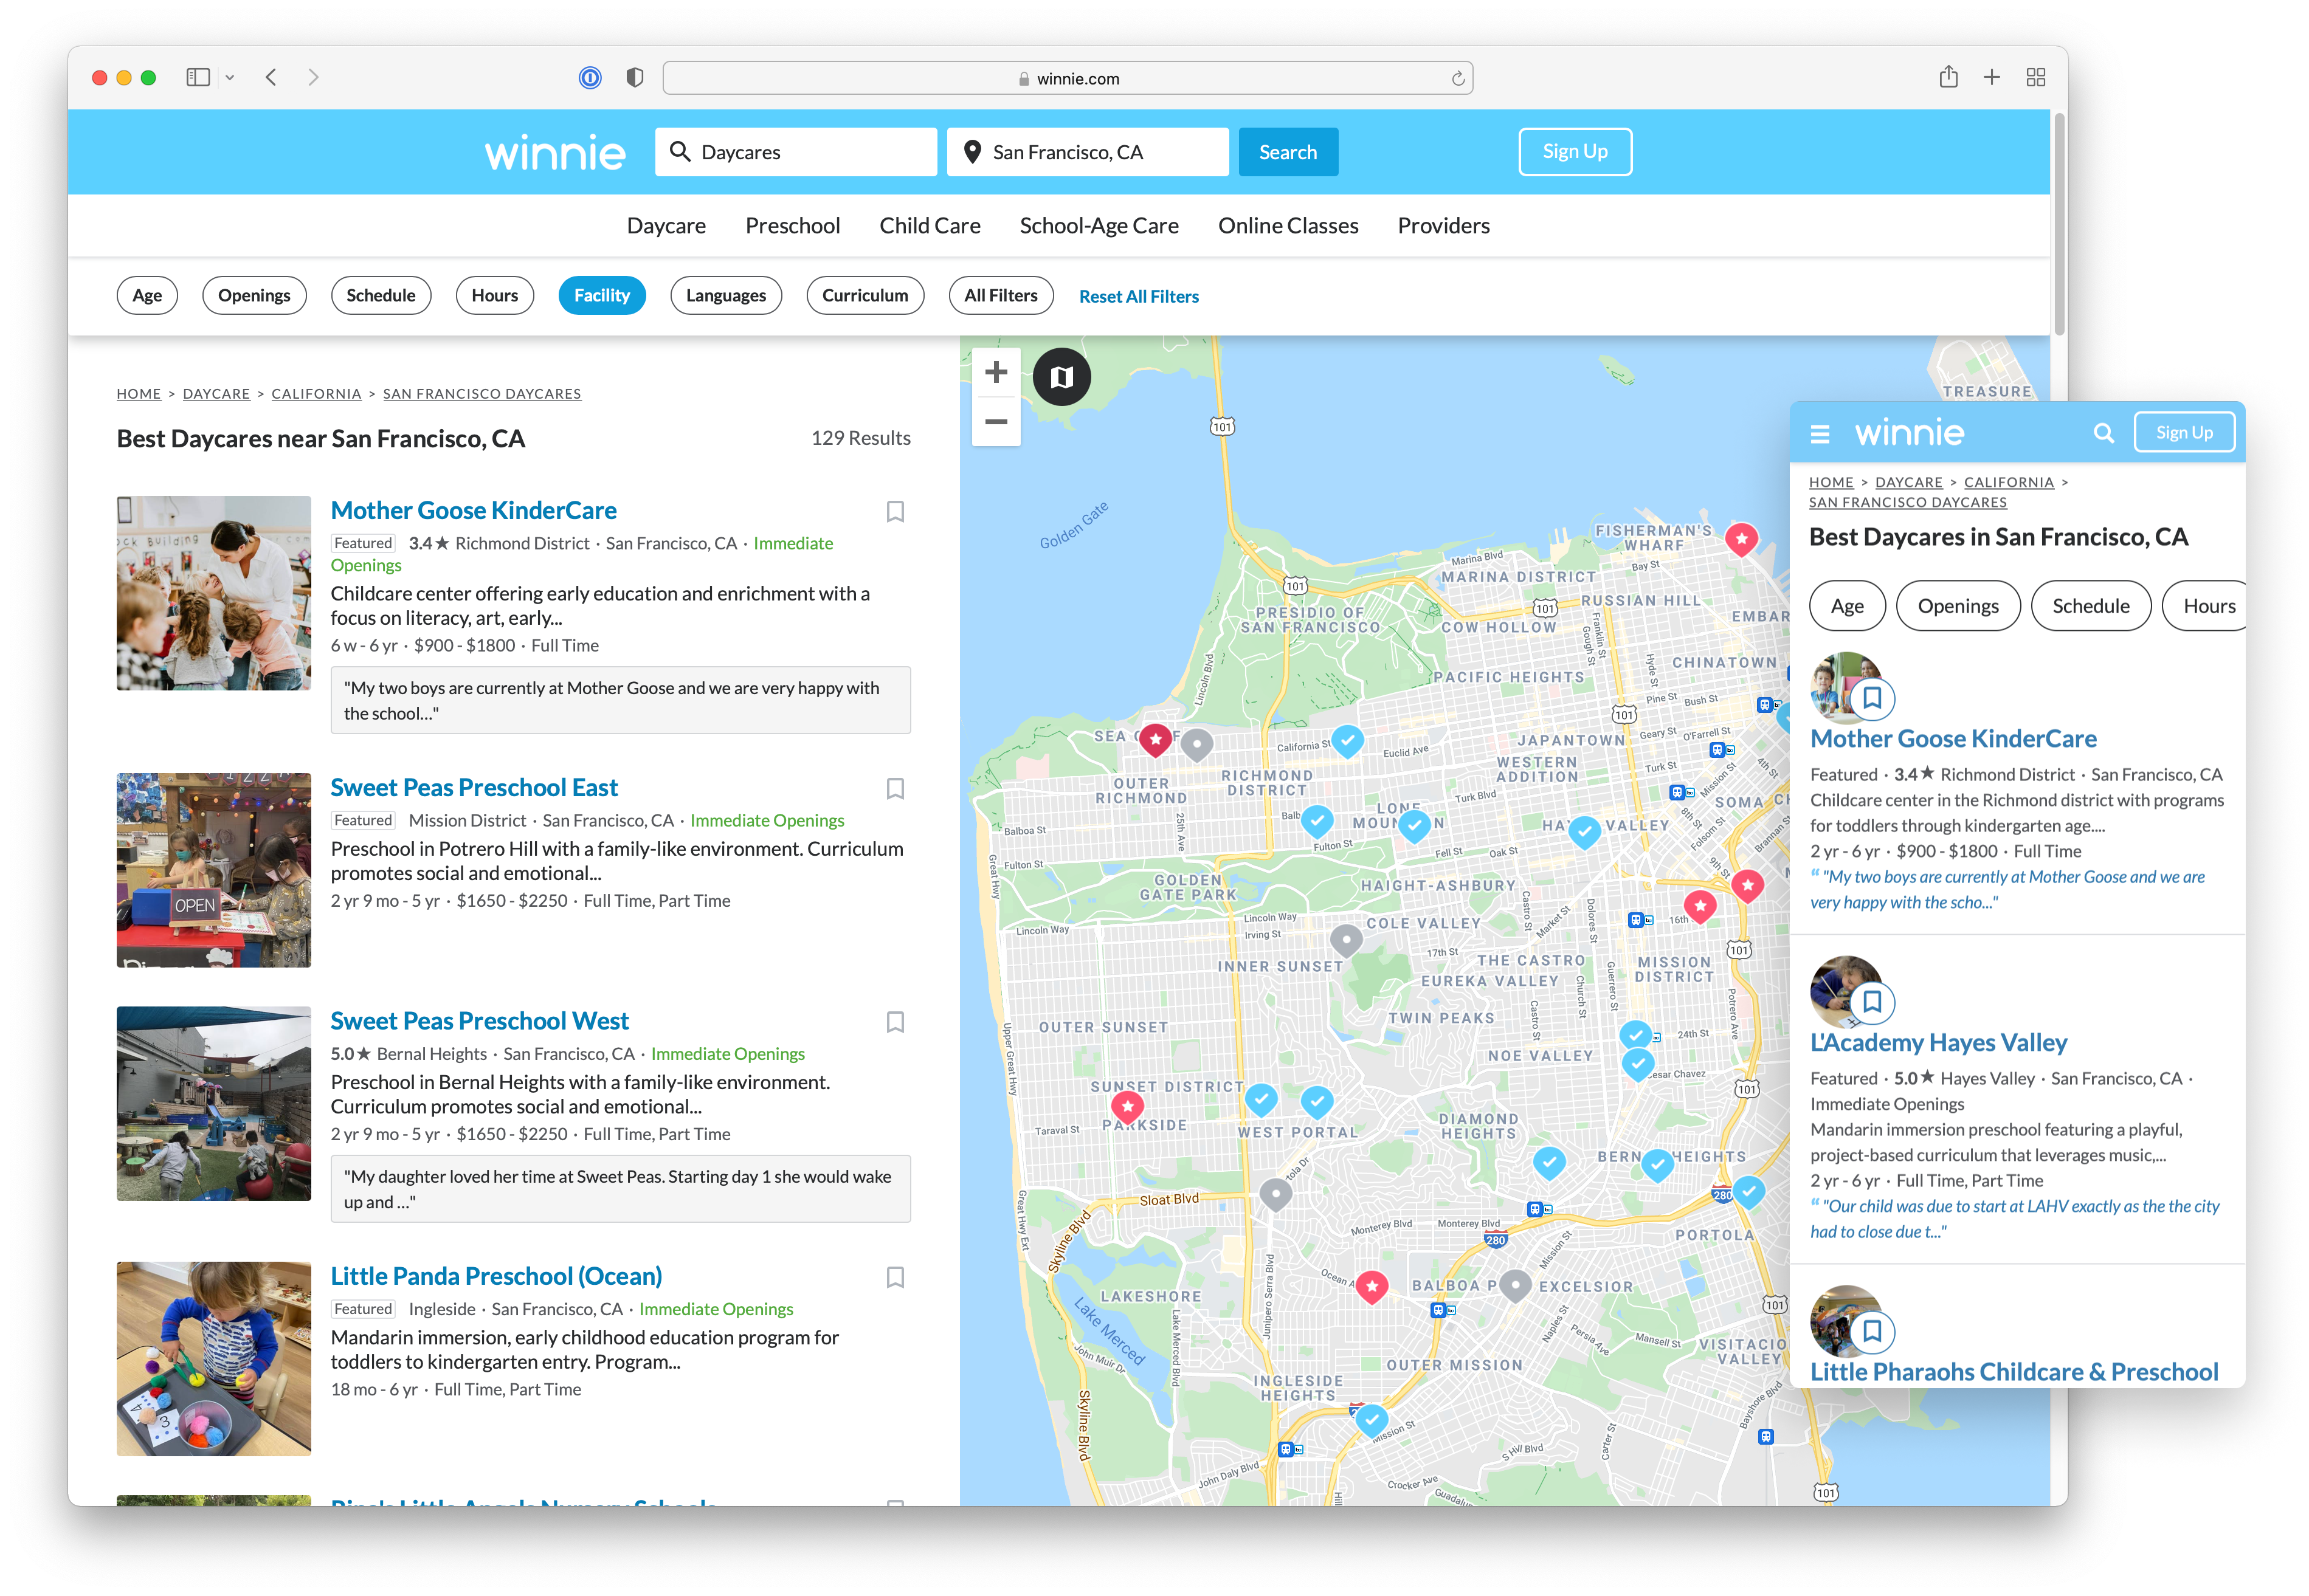Expand the Languages filter
This screenshot has width=2309, height=1596.
(725, 295)
